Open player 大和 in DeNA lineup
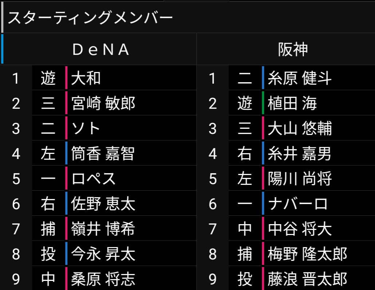The height and width of the screenshot is (290, 375). coord(86,78)
